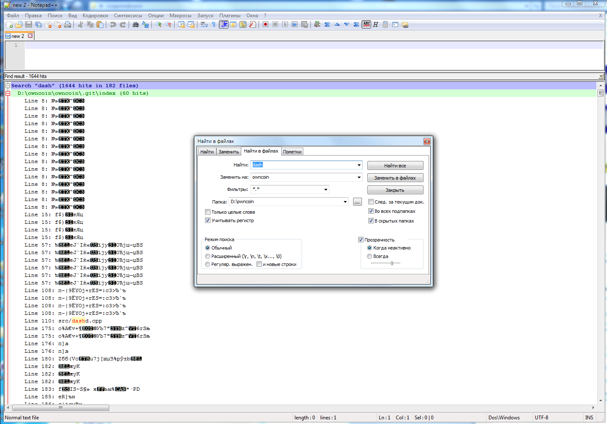Screen dimensions: 607x424
Task: Uncheck 'В скрытых папках' checkbox
Action: pos(371,221)
